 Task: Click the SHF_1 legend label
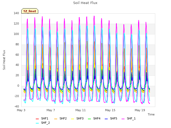pyautogui.click(x=131, y=118)
